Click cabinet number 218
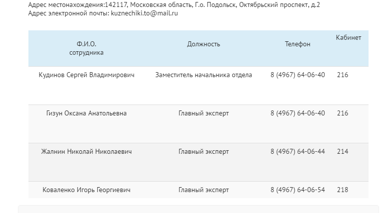 tap(343, 190)
